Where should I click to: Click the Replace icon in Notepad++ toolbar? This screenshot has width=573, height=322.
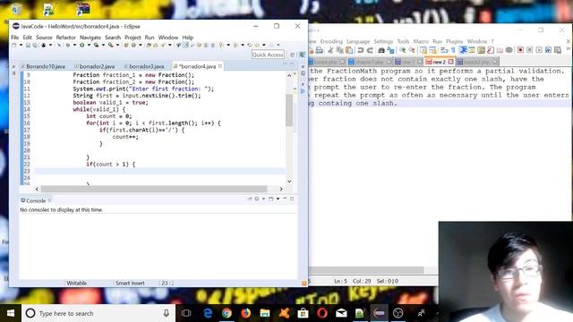390,50
